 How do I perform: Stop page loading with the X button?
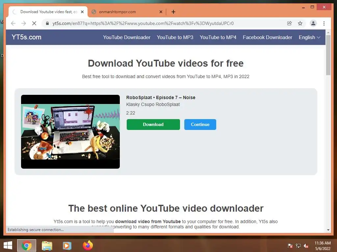click(x=34, y=23)
